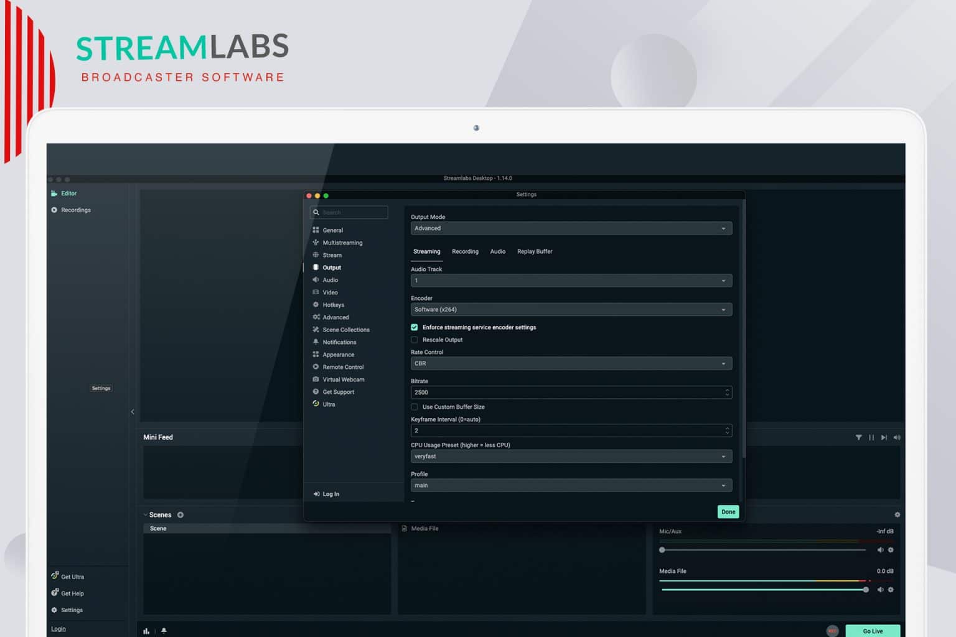Image resolution: width=956 pixels, height=637 pixels.
Task: Adjust the Media File volume slider
Action: (x=865, y=589)
